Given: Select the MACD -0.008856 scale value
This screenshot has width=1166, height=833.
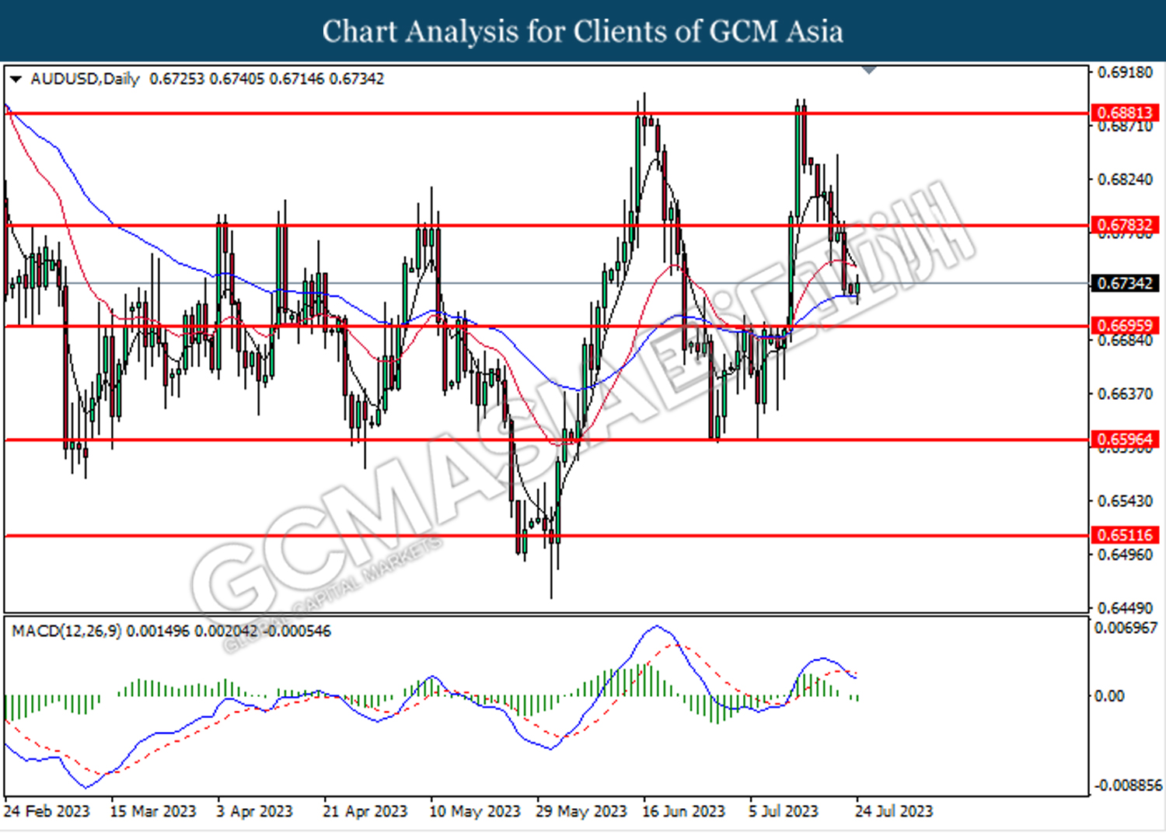Looking at the screenshot, I should (x=1127, y=786).
